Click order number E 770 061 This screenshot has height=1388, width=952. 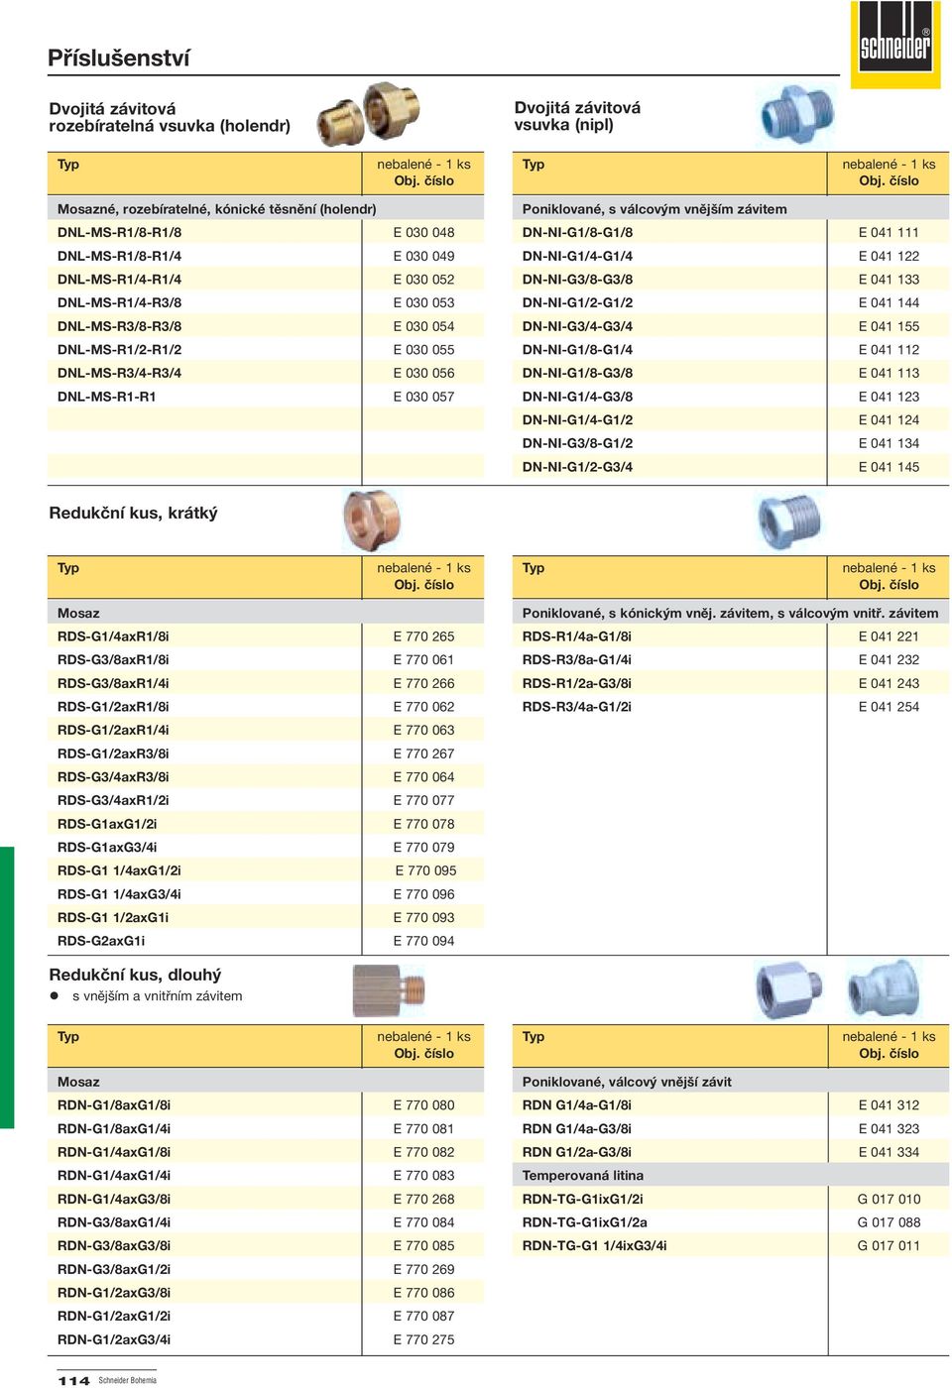(x=423, y=659)
